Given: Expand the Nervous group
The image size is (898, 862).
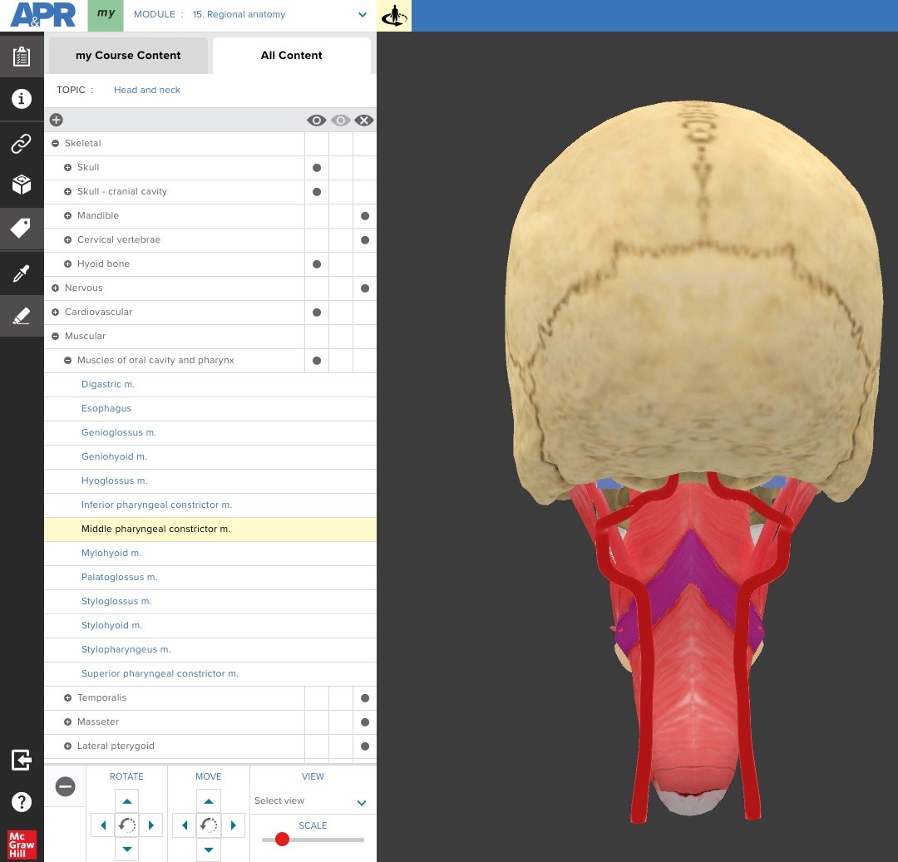Looking at the screenshot, I should (55, 288).
